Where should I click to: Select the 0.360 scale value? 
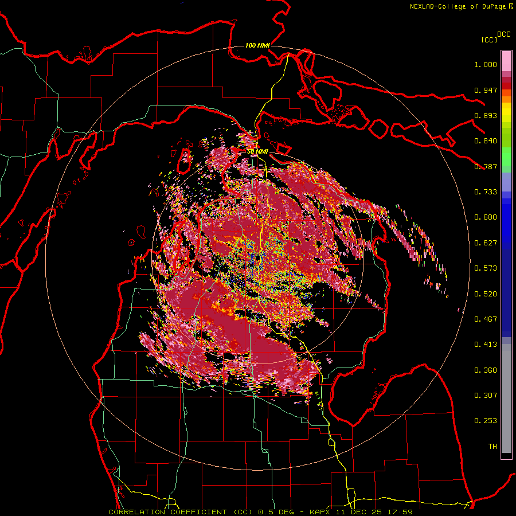486,370
